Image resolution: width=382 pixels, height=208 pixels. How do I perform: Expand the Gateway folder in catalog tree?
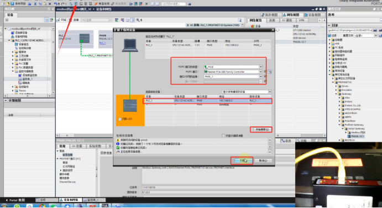coord(336,94)
